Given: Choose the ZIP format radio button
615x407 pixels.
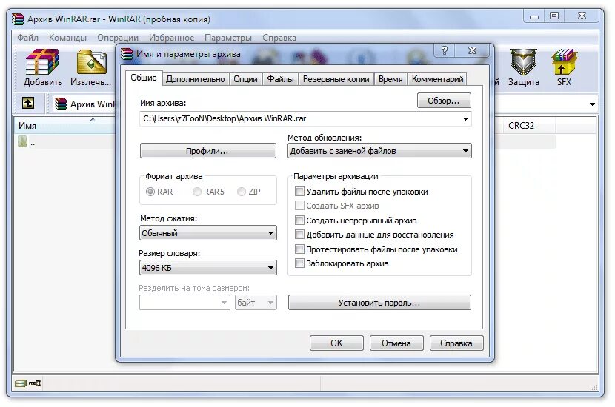Looking at the screenshot, I should [242, 192].
